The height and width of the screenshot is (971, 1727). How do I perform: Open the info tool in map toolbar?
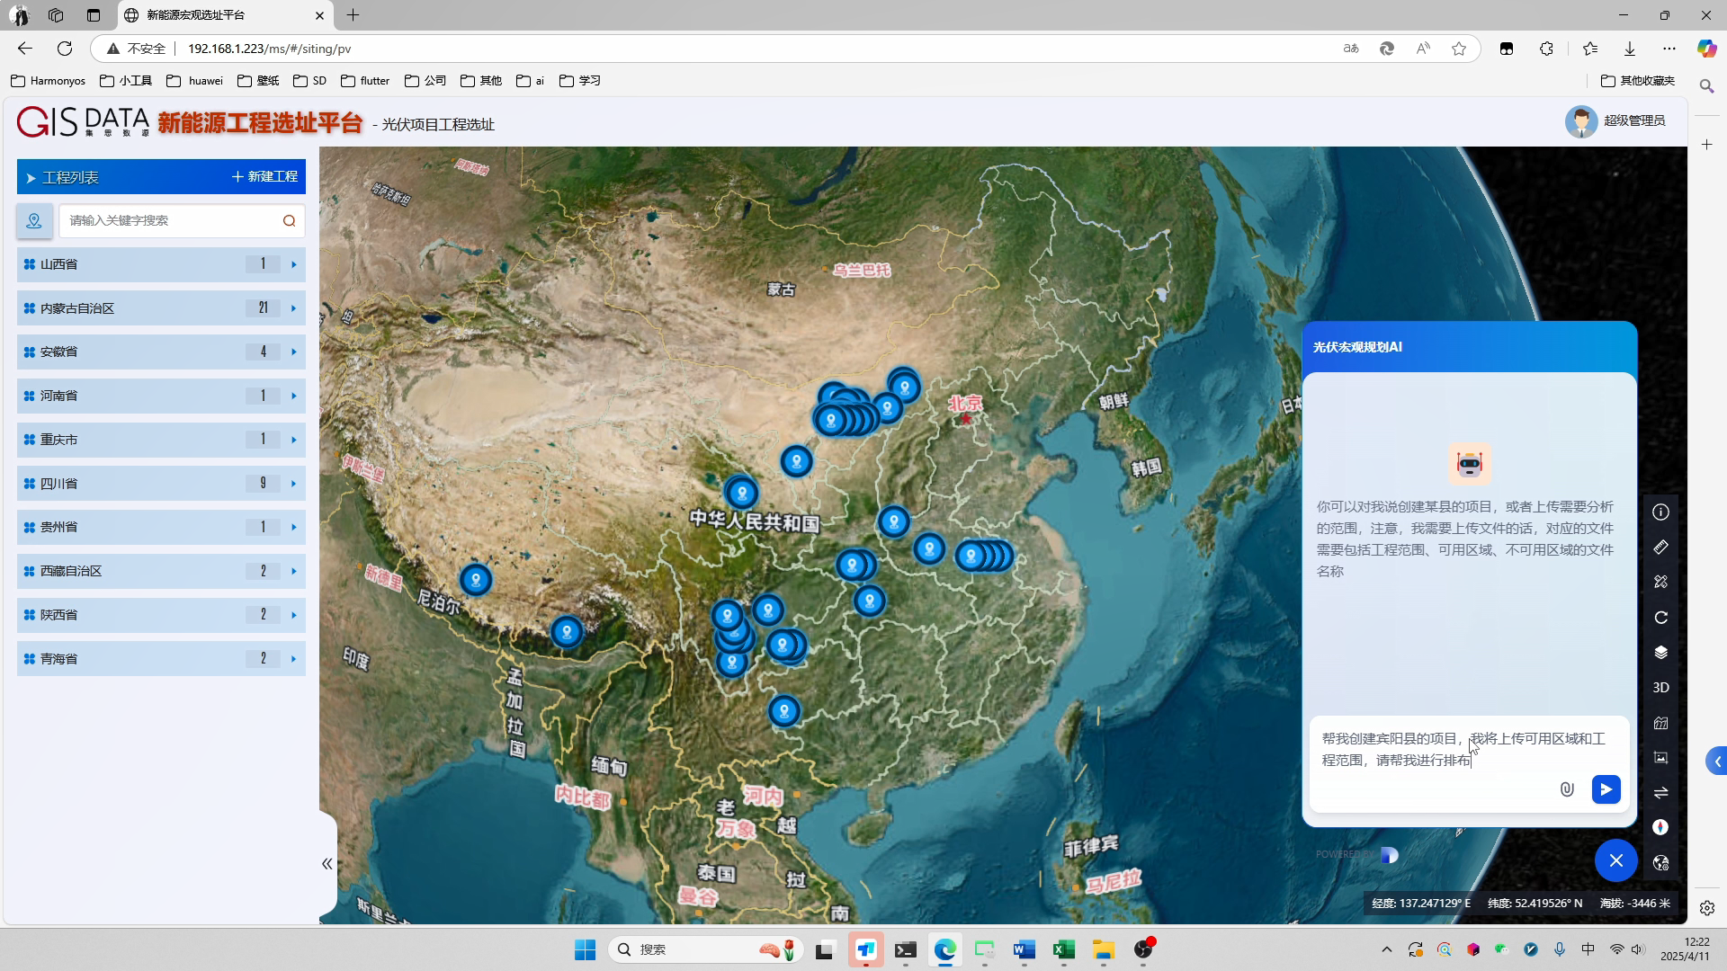(1660, 512)
